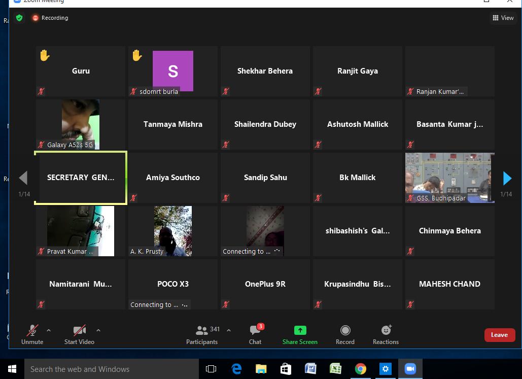Viewport: 522px width, 379px height.
Task: Click the Ranjit Gaya name tile
Action: click(x=358, y=71)
